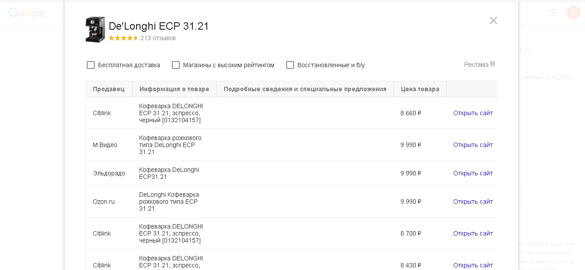Tick the Магазины с высоким рейтингом checkbox
Screen dimensions: 585x270
click(176, 65)
